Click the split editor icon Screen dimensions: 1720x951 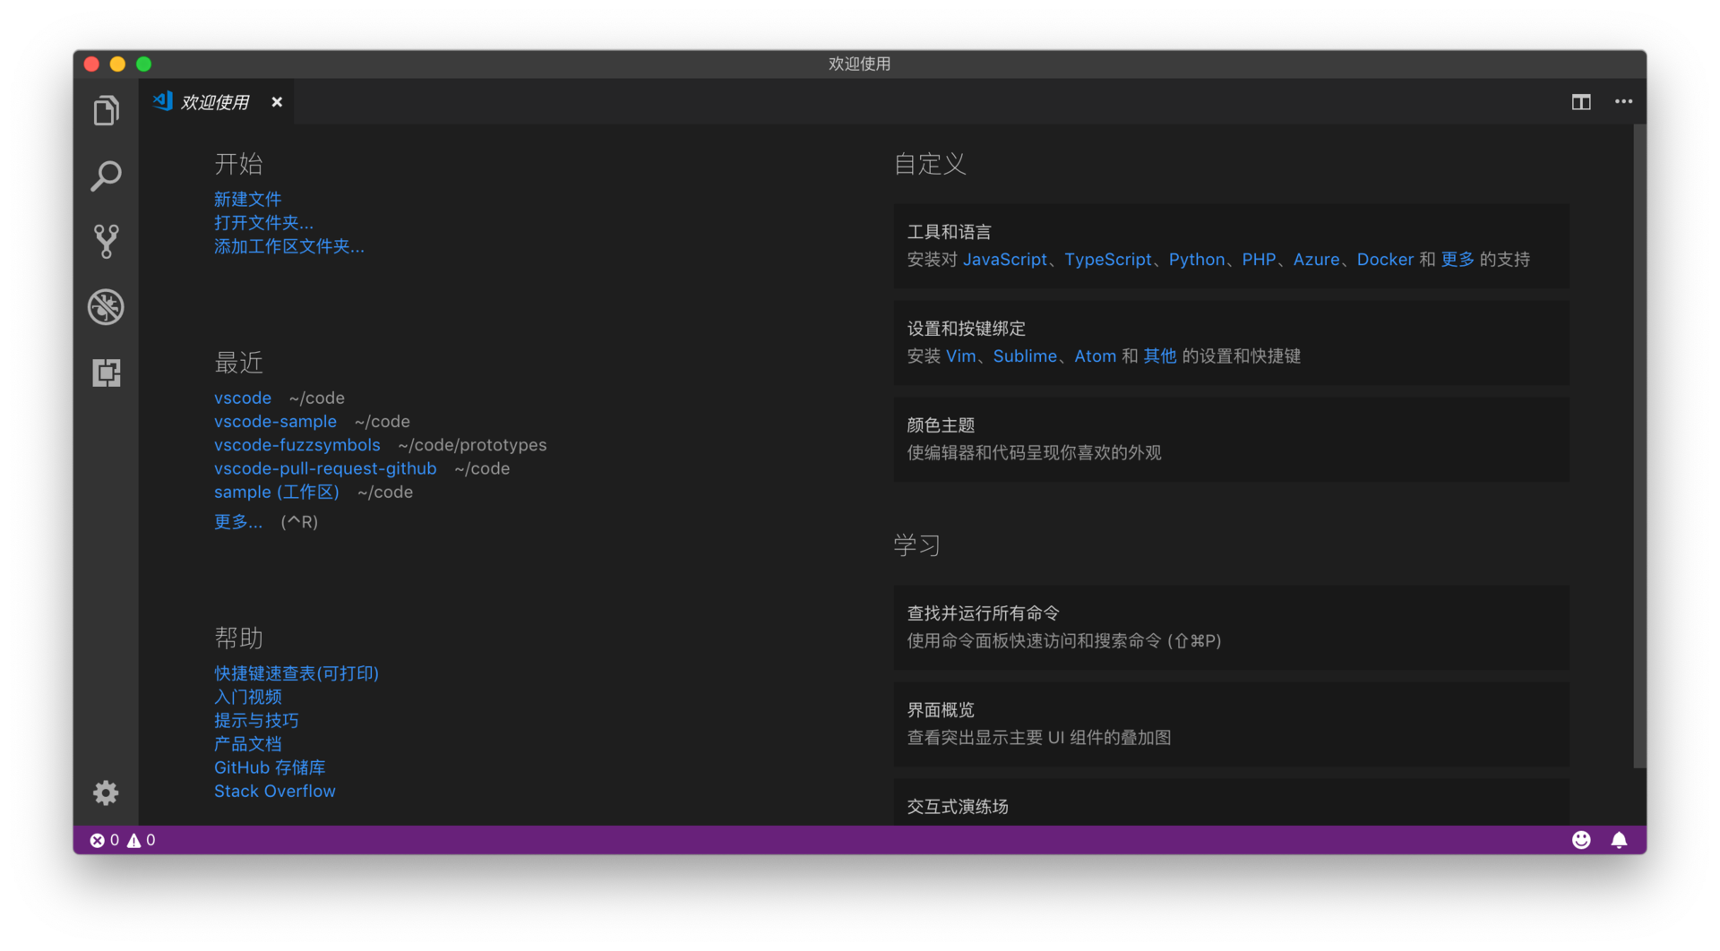[x=1581, y=102]
